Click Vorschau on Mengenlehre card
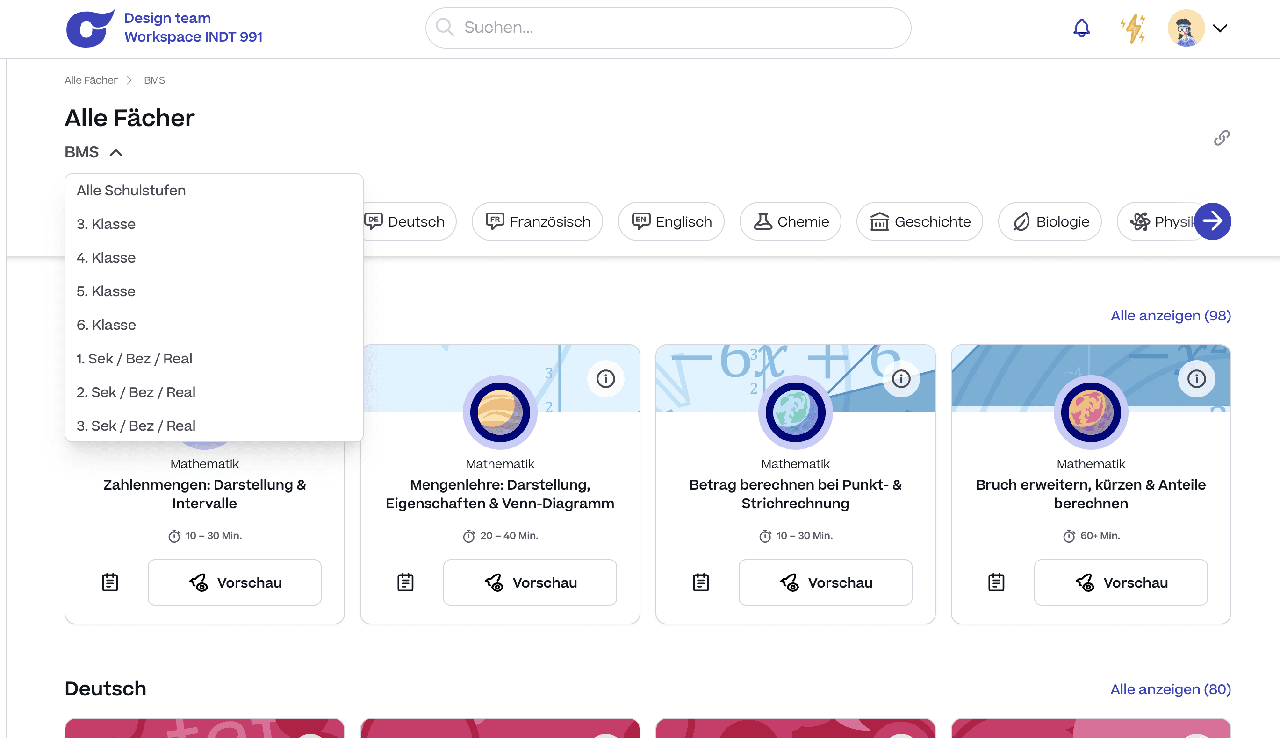Screen dimensions: 1280x738 (x=530, y=582)
